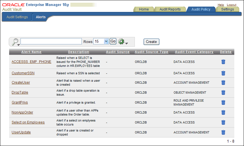Select the Alerts subtab
Screen dimensions: 244x146
coord(40,17)
